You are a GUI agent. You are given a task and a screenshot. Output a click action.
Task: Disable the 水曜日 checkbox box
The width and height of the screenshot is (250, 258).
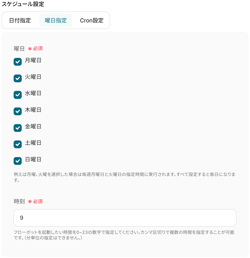[18, 95]
